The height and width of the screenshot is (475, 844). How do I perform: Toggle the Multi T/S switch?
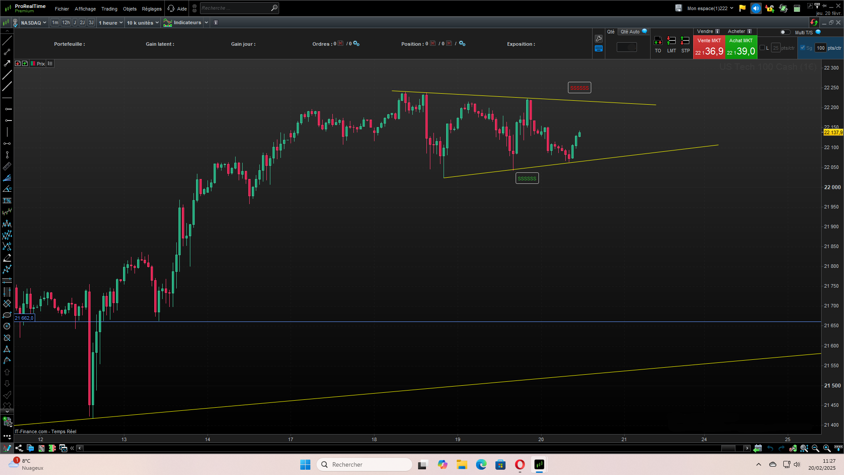(785, 32)
